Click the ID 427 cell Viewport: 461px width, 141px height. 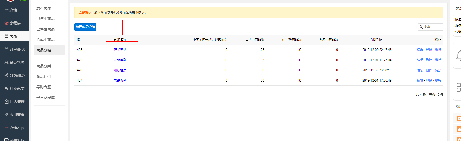[80, 80]
